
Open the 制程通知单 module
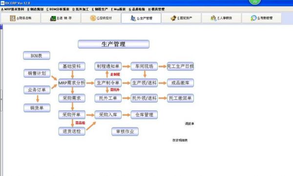tap(108, 66)
